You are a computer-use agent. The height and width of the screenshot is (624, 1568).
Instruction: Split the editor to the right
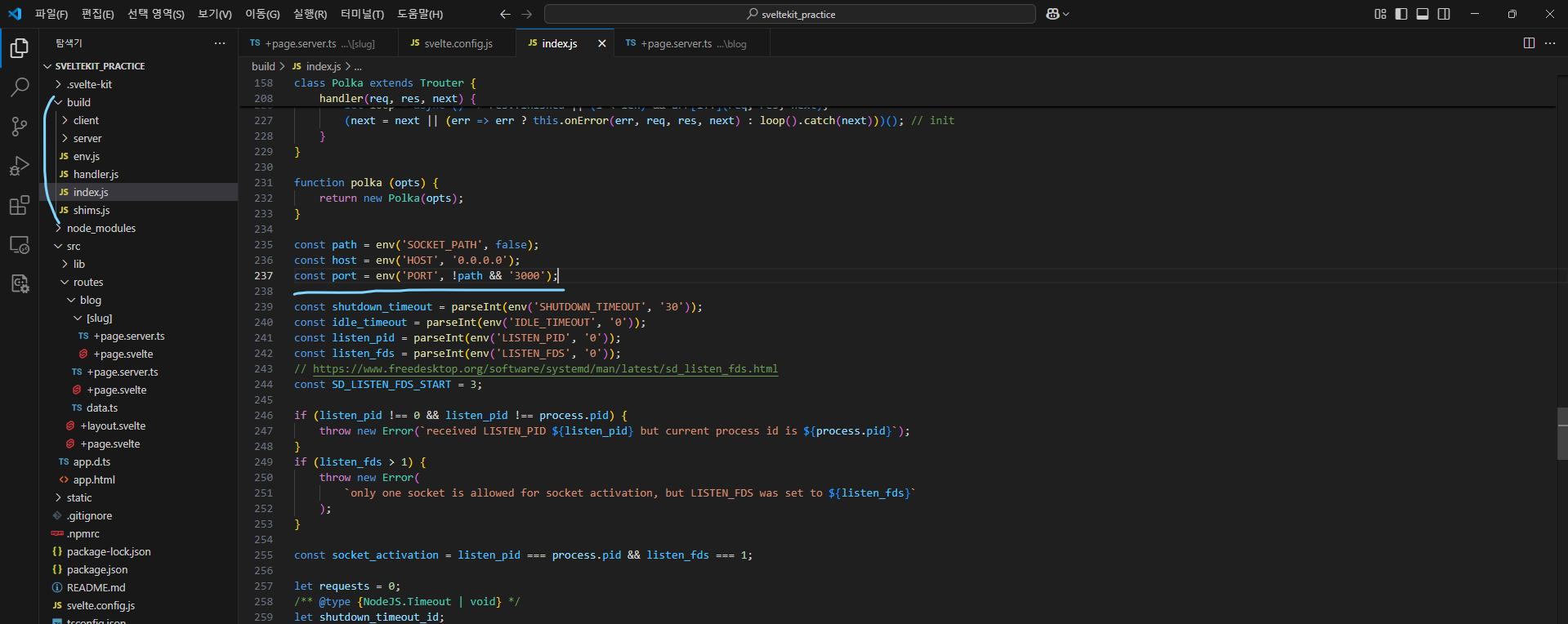pyautogui.click(x=1529, y=43)
